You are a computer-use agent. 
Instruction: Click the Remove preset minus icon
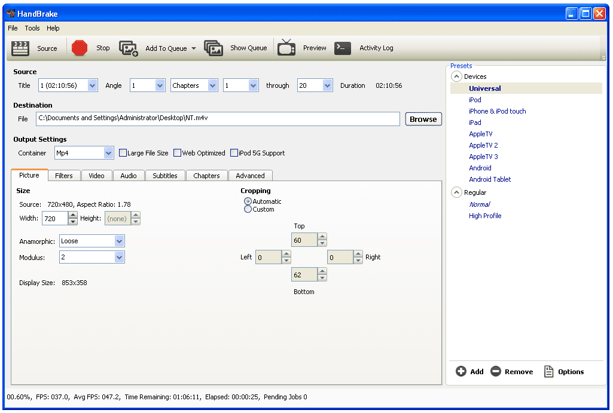click(496, 372)
